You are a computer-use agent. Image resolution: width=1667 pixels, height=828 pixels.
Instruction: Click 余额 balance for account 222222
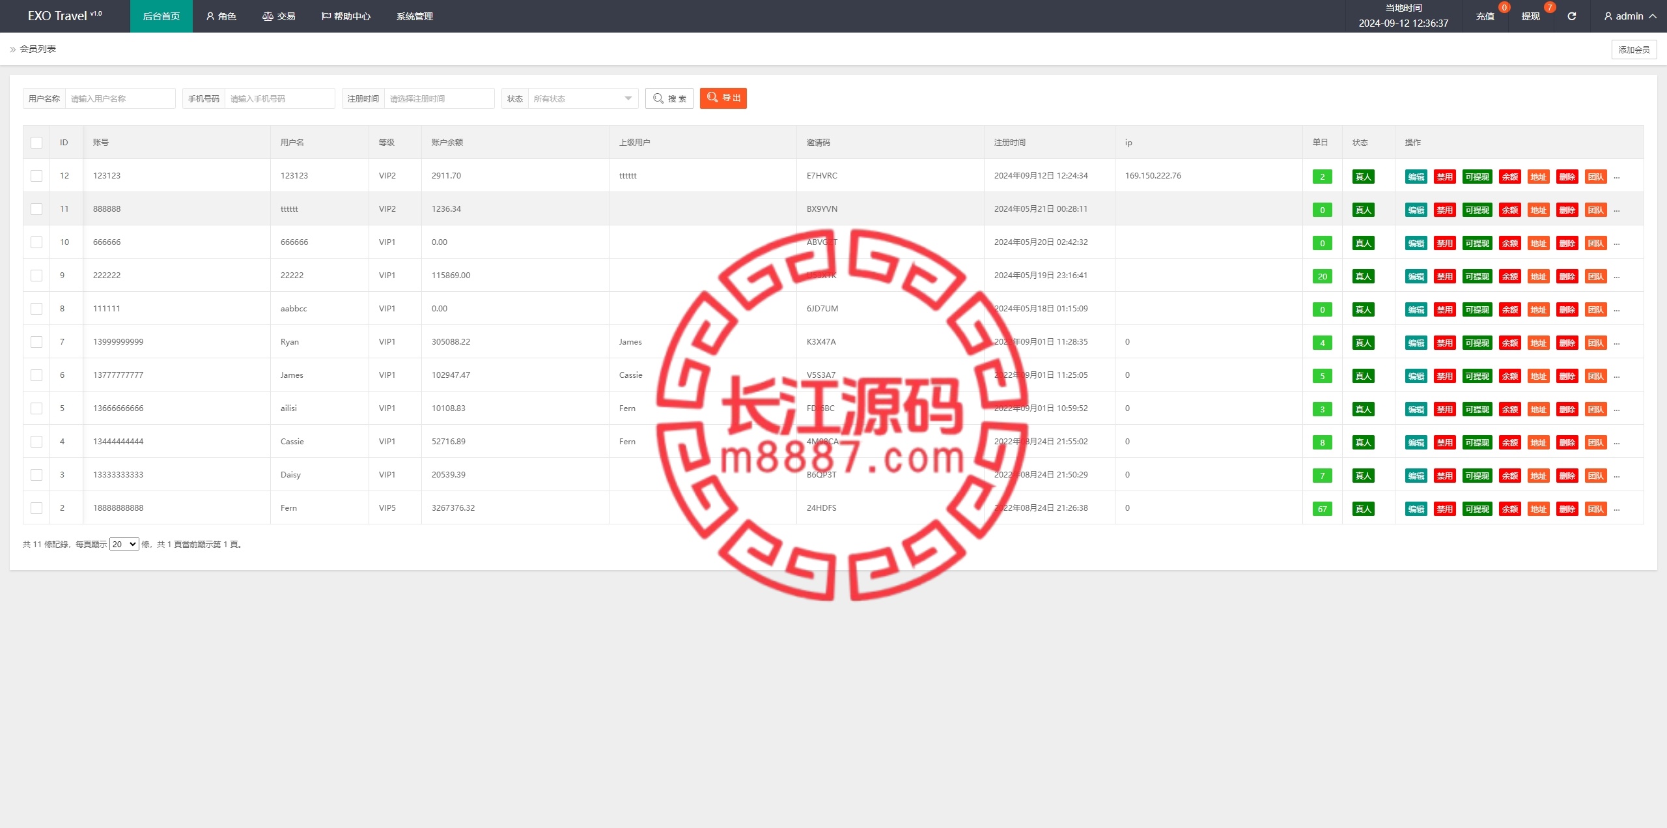pos(1509,276)
